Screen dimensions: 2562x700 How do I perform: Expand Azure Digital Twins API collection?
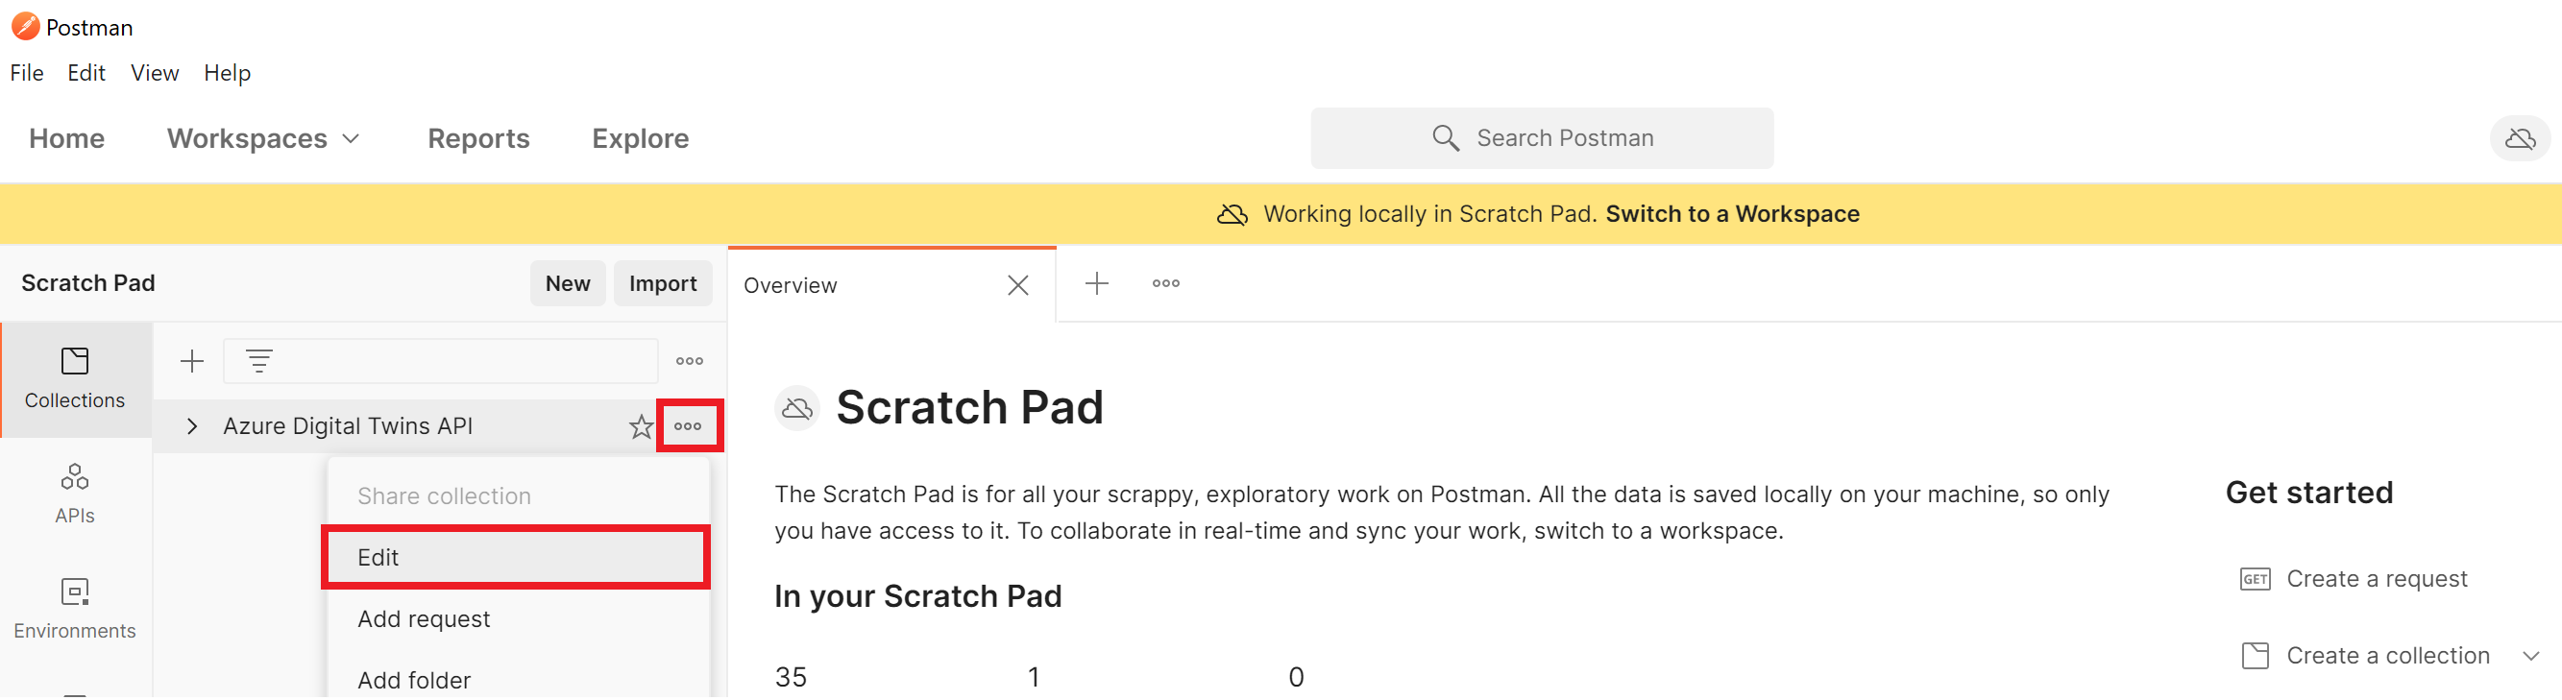click(192, 426)
